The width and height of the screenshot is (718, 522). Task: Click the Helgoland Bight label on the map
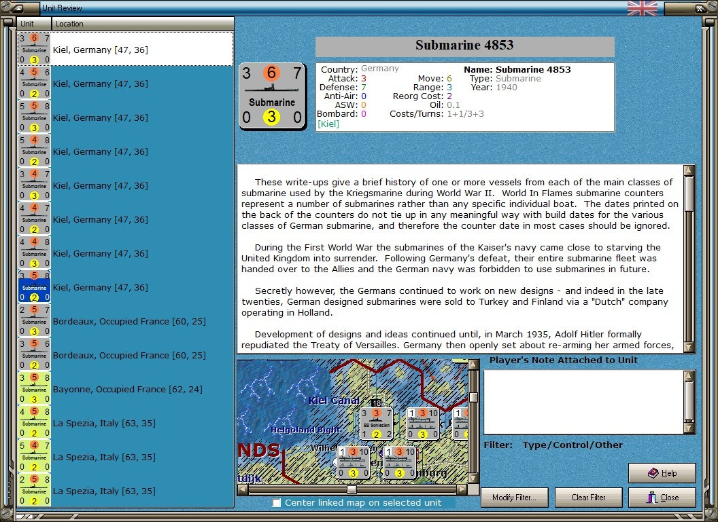click(x=305, y=430)
